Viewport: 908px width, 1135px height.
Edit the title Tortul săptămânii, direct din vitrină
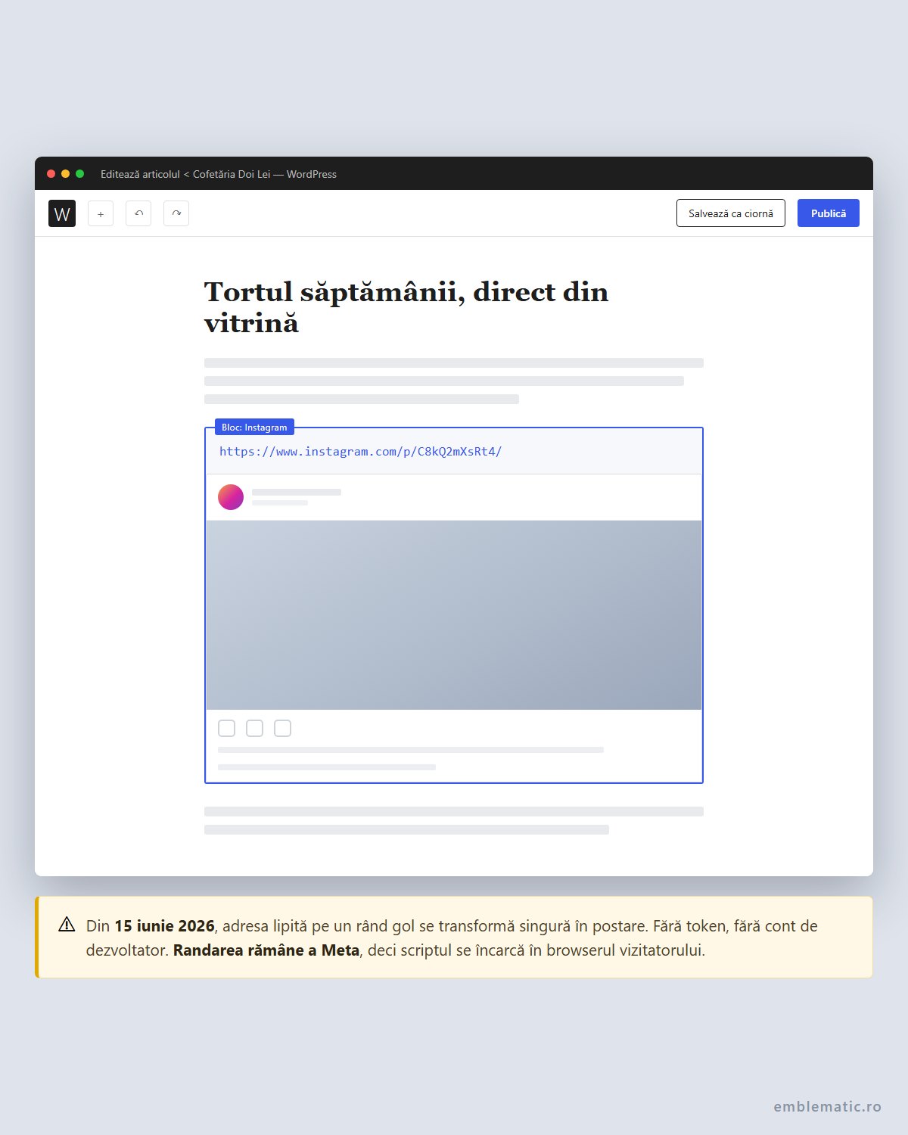pos(406,307)
